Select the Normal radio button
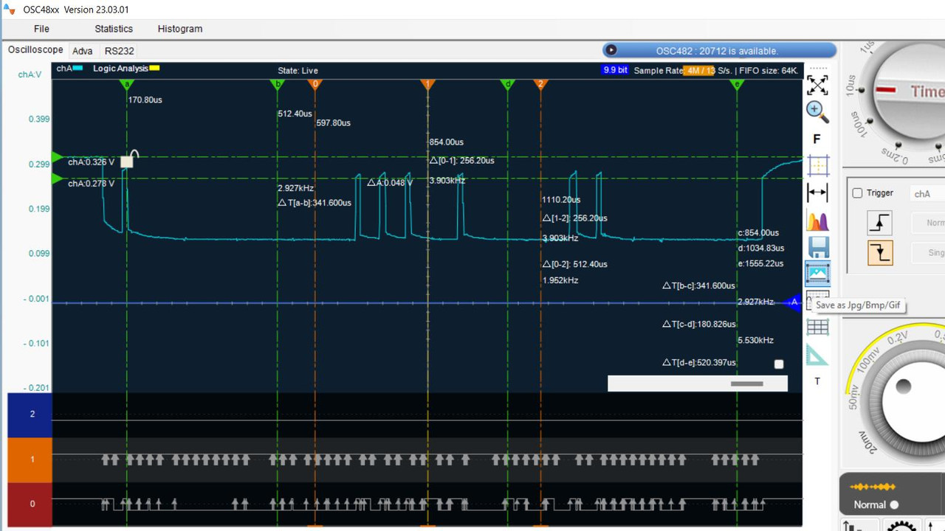945x531 pixels. [x=894, y=505]
